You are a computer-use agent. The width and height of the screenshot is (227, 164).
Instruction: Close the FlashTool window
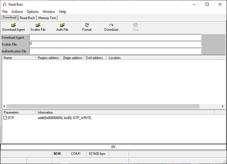220,5
